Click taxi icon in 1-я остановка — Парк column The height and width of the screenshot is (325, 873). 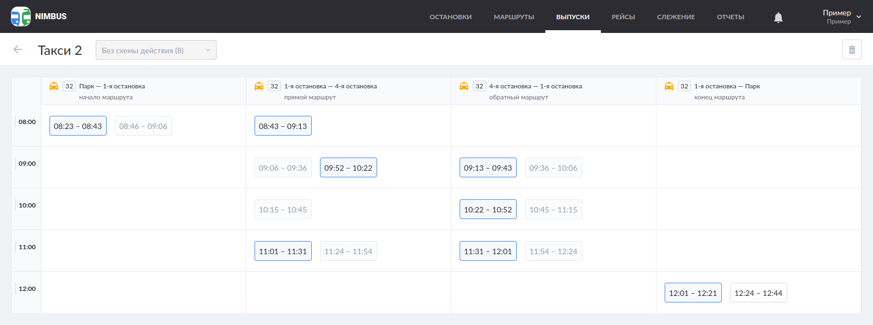point(669,86)
